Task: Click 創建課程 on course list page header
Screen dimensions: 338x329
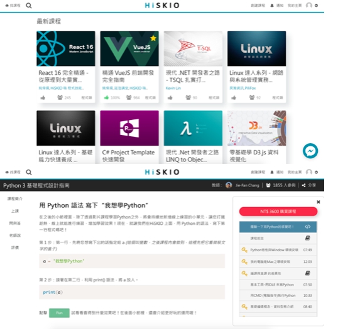Action: coord(258,6)
